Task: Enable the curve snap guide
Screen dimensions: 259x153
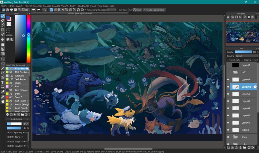Action: [x=75, y=10]
